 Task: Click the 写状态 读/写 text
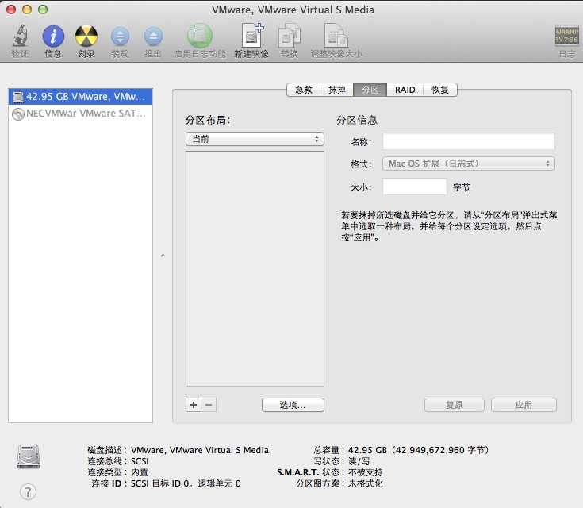coord(342,461)
